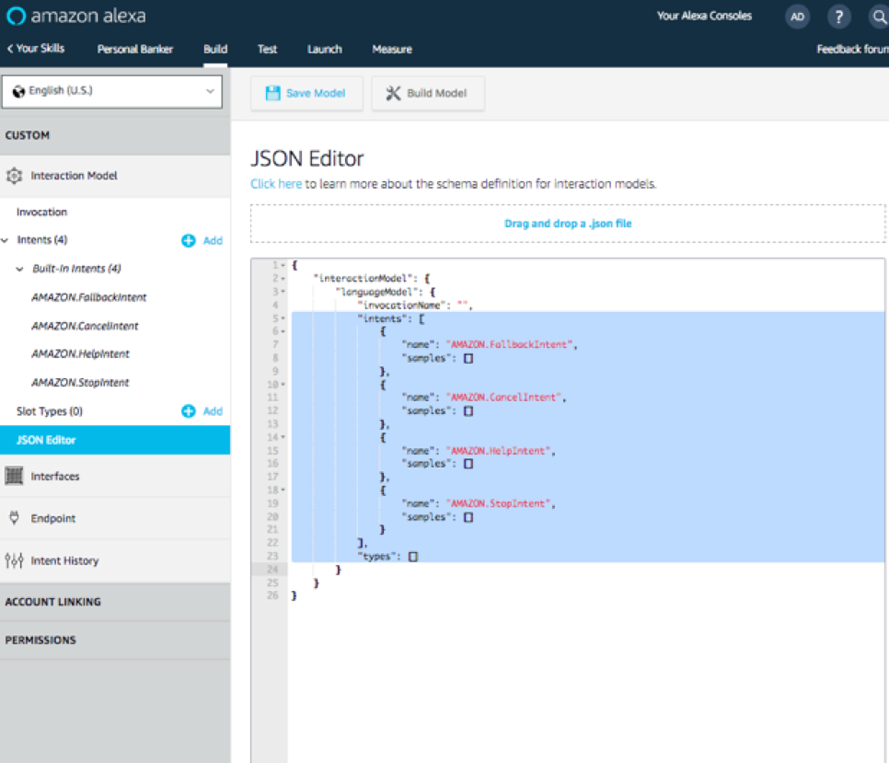Select Interaction Model in the sidebar
Screen dimensions: 889x763
(115, 176)
